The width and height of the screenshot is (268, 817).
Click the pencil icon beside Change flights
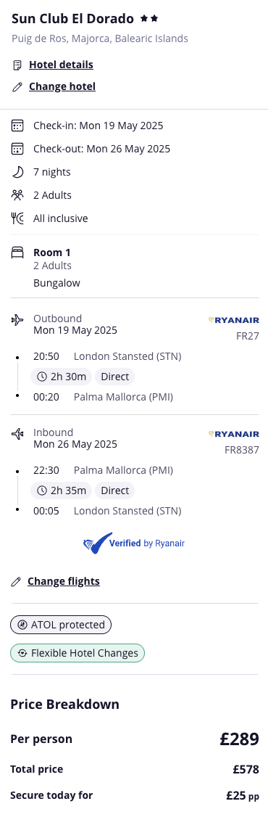pos(16,581)
